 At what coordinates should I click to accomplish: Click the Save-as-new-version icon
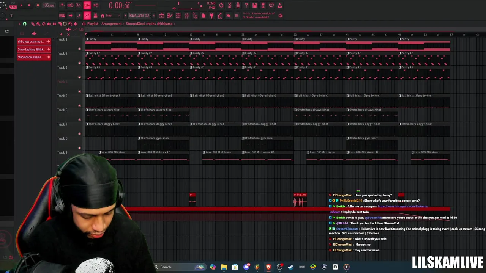pos(263,5)
